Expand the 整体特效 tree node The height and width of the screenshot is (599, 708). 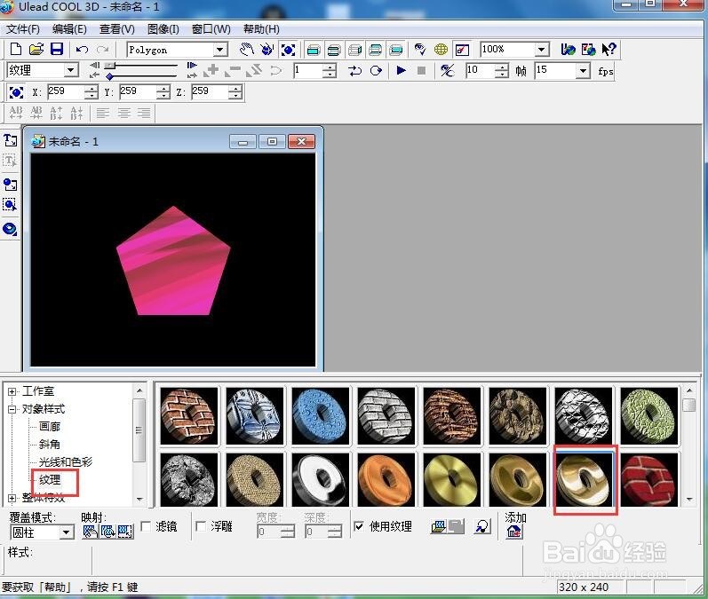point(12,498)
